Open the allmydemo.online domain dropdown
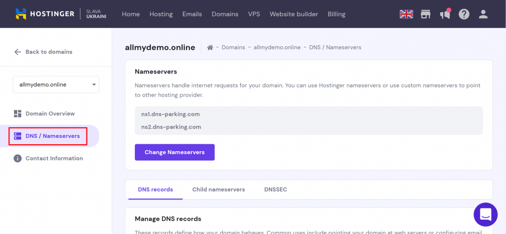Image resolution: width=506 pixels, height=234 pixels. tap(56, 85)
